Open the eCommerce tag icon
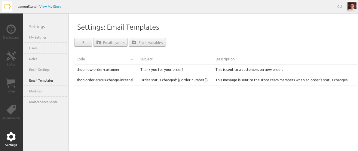Viewport: 358px width, 151px height. tap(11, 110)
